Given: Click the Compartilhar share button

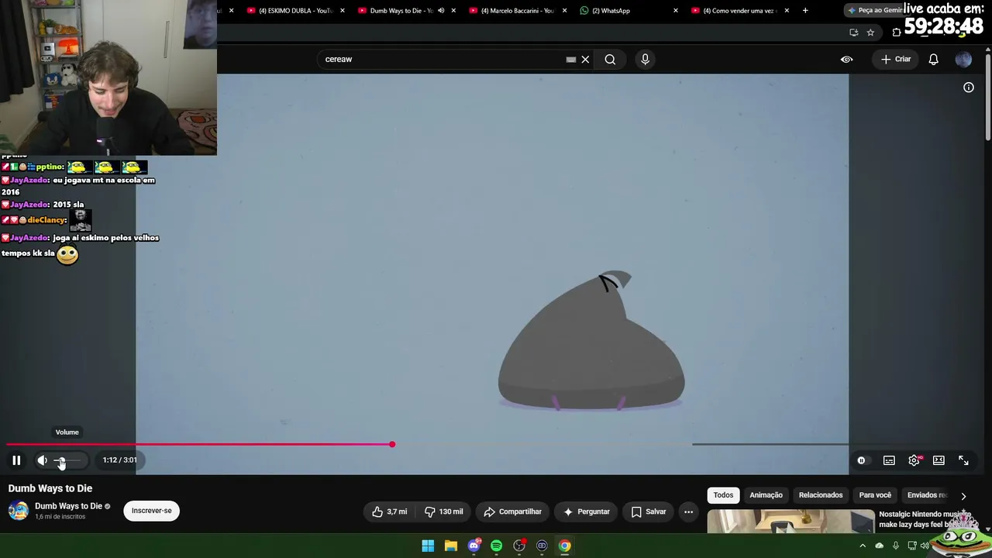Looking at the screenshot, I should pyautogui.click(x=512, y=511).
